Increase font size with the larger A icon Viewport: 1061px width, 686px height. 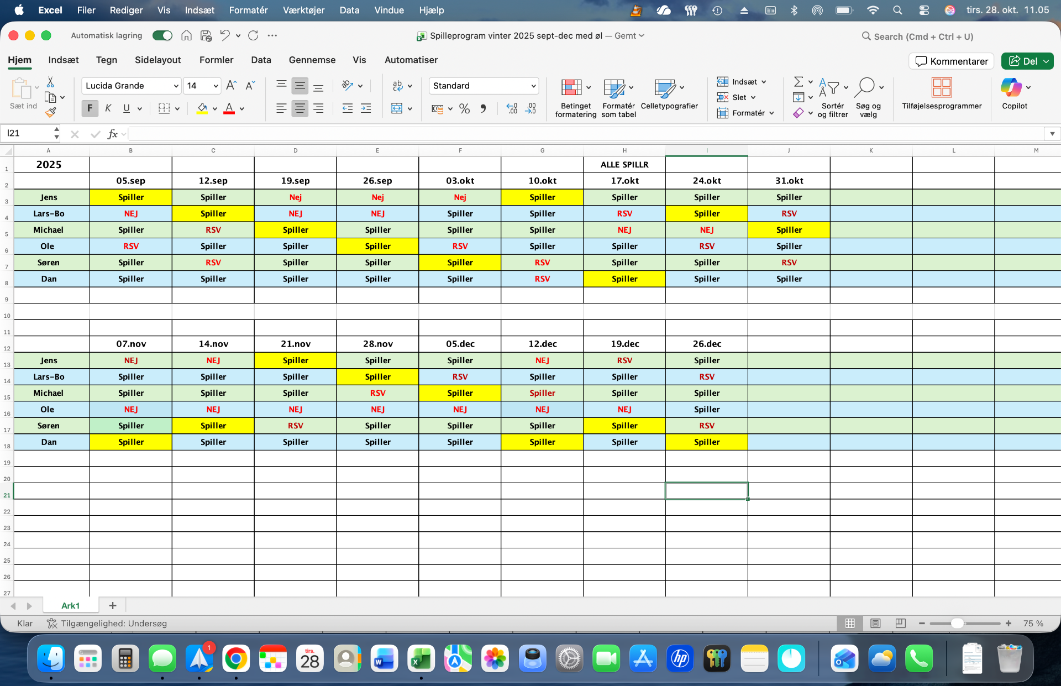[232, 85]
